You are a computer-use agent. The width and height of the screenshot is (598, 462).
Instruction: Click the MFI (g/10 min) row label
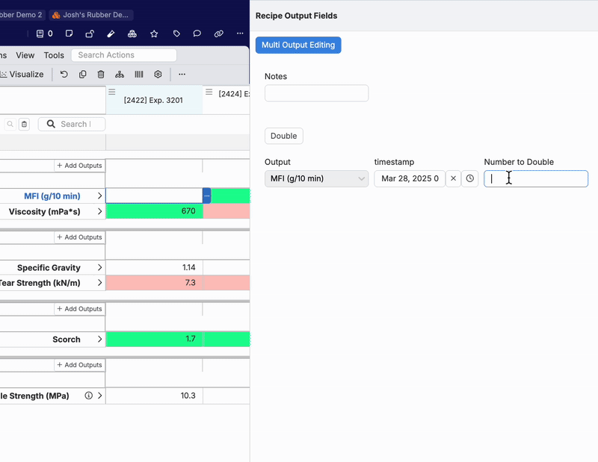[x=52, y=196]
